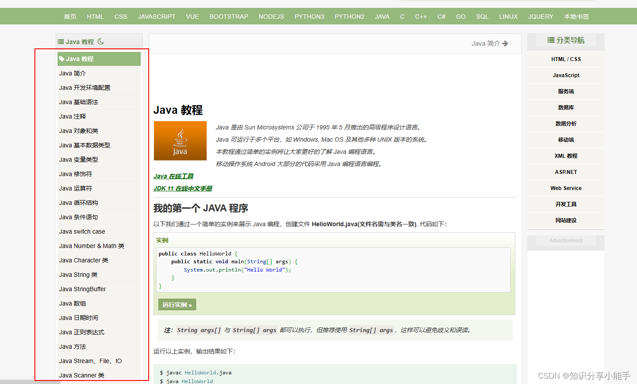Open Java 方法 in the sidebar
This screenshot has width=637, height=384.
click(x=99, y=347)
